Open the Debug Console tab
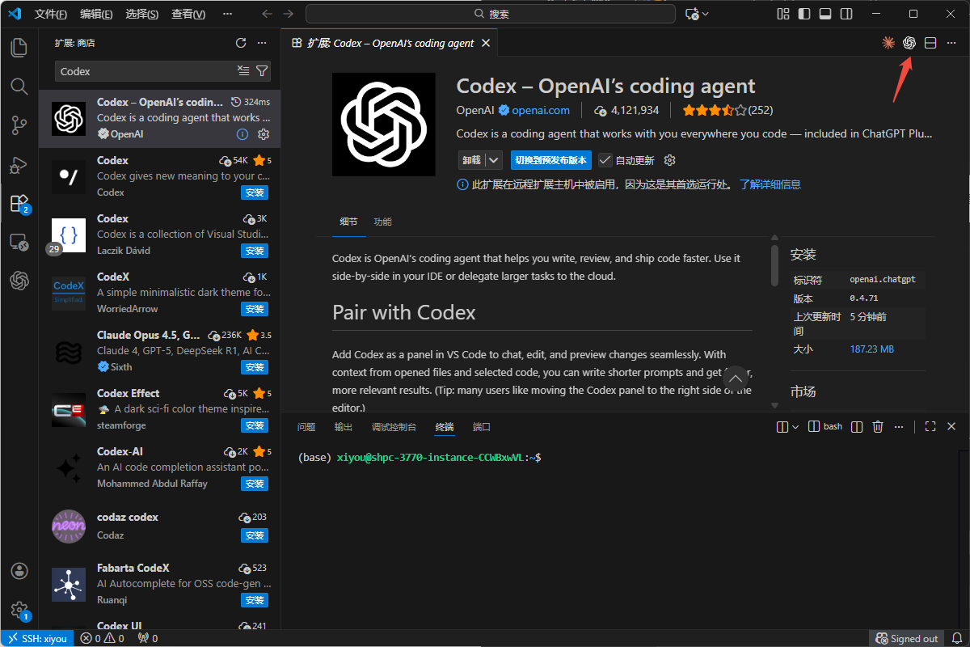Viewport: 970px width, 647px height. (394, 426)
